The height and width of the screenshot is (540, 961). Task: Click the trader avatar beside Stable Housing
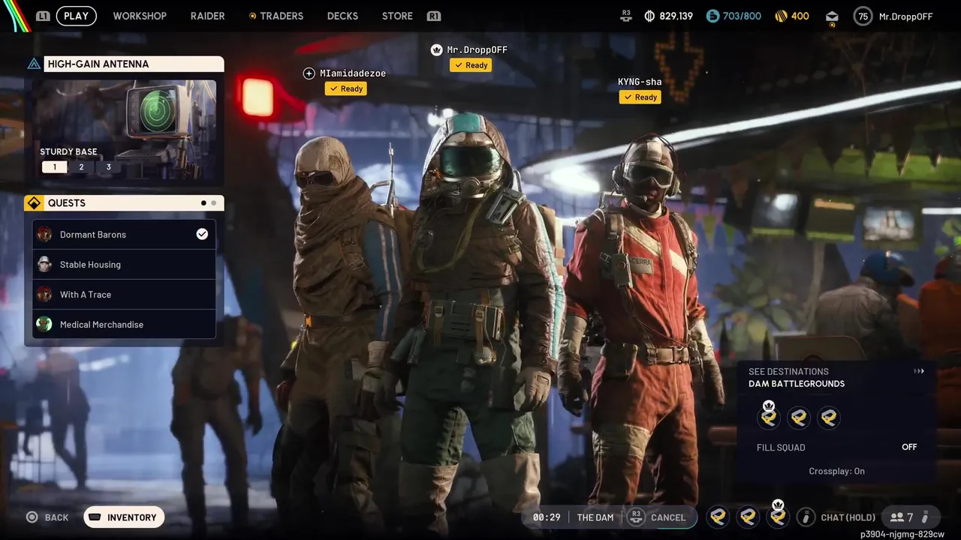click(x=44, y=265)
